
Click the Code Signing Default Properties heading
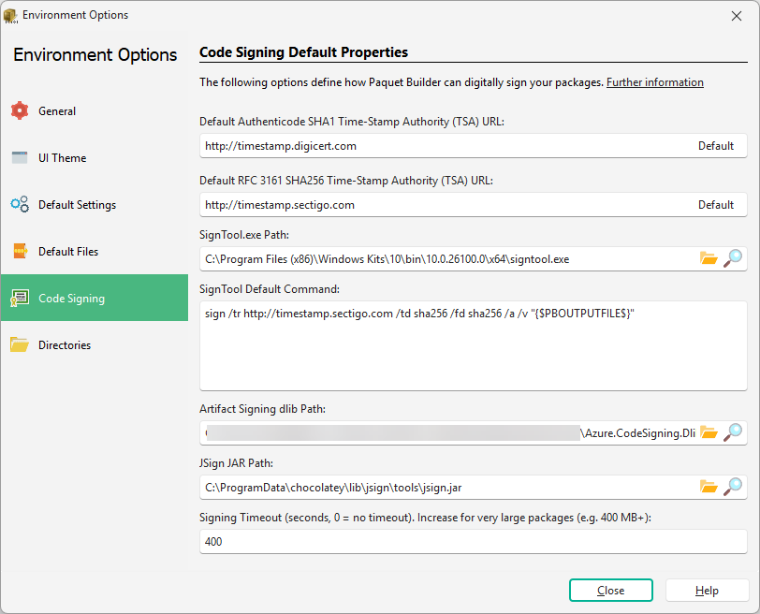[x=303, y=52]
